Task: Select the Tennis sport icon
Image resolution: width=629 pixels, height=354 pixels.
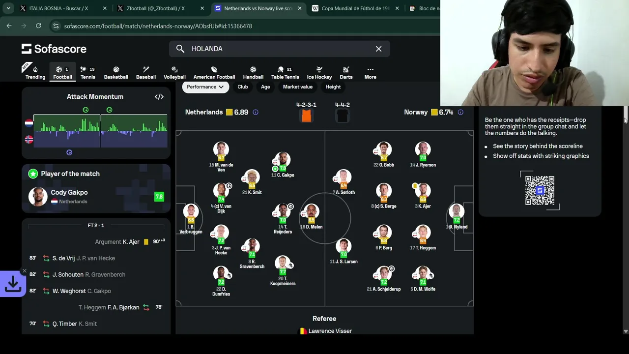Action: 83,69
